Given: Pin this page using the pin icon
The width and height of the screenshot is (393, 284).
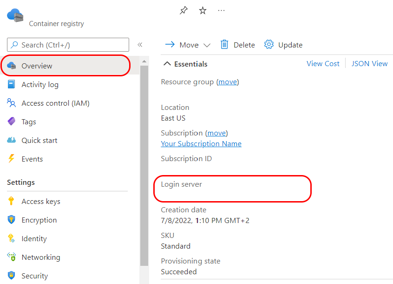Looking at the screenshot, I should (x=183, y=10).
